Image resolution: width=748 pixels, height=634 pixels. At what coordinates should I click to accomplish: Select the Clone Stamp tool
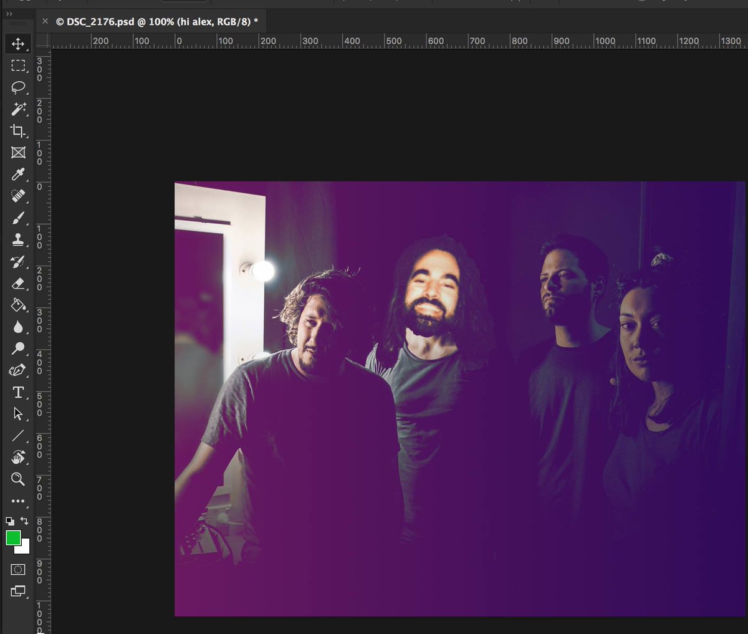(x=18, y=239)
